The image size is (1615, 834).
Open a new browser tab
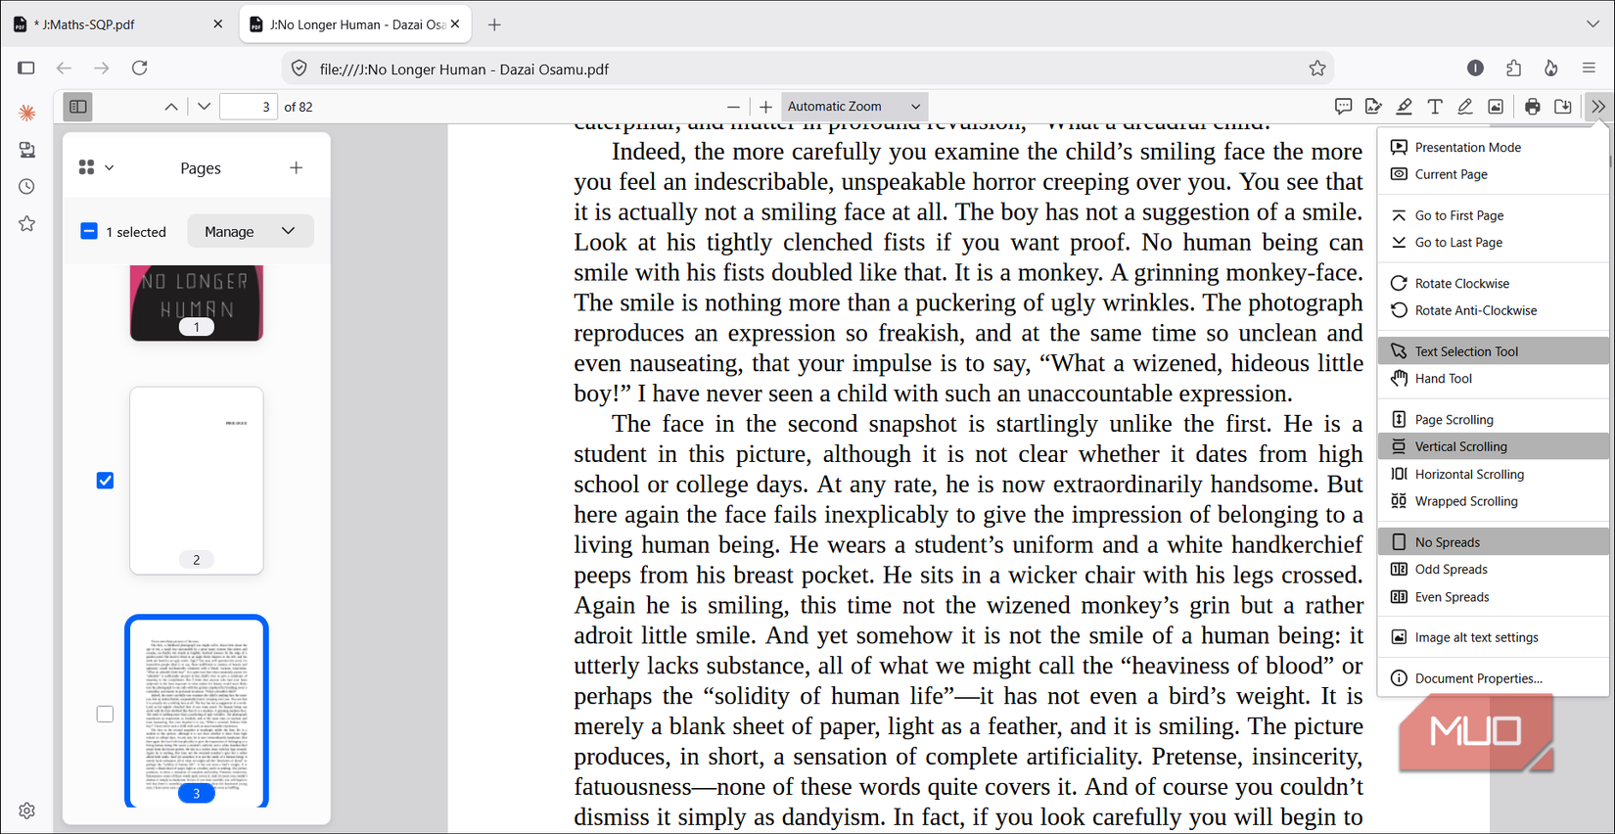coord(494,24)
